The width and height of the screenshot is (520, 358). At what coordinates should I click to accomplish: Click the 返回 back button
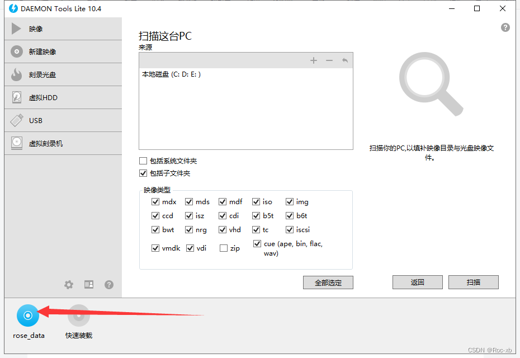tap(418, 282)
